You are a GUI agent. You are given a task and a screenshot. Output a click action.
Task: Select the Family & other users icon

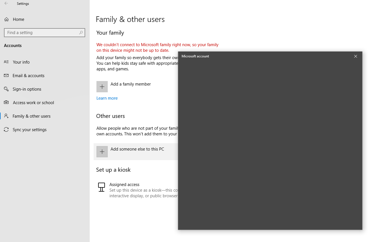6,116
